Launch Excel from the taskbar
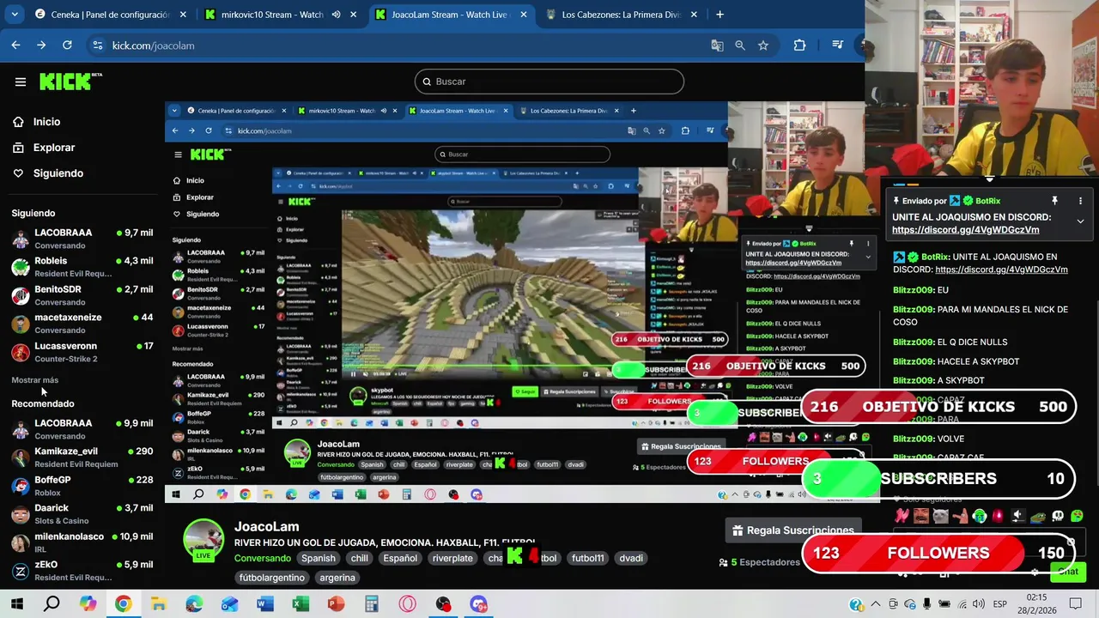This screenshot has height=618, width=1099. point(301,604)
